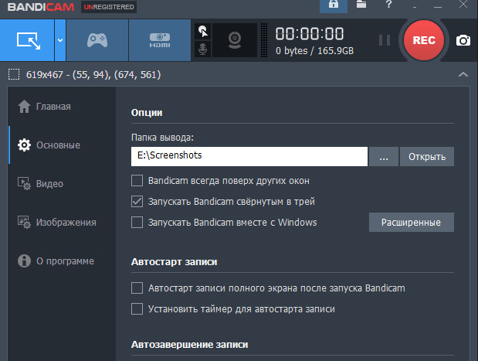The width and height of the screenshot is (478, 361).
Task: Select the screen rectangle recording mode
Action: pos(27,40)
